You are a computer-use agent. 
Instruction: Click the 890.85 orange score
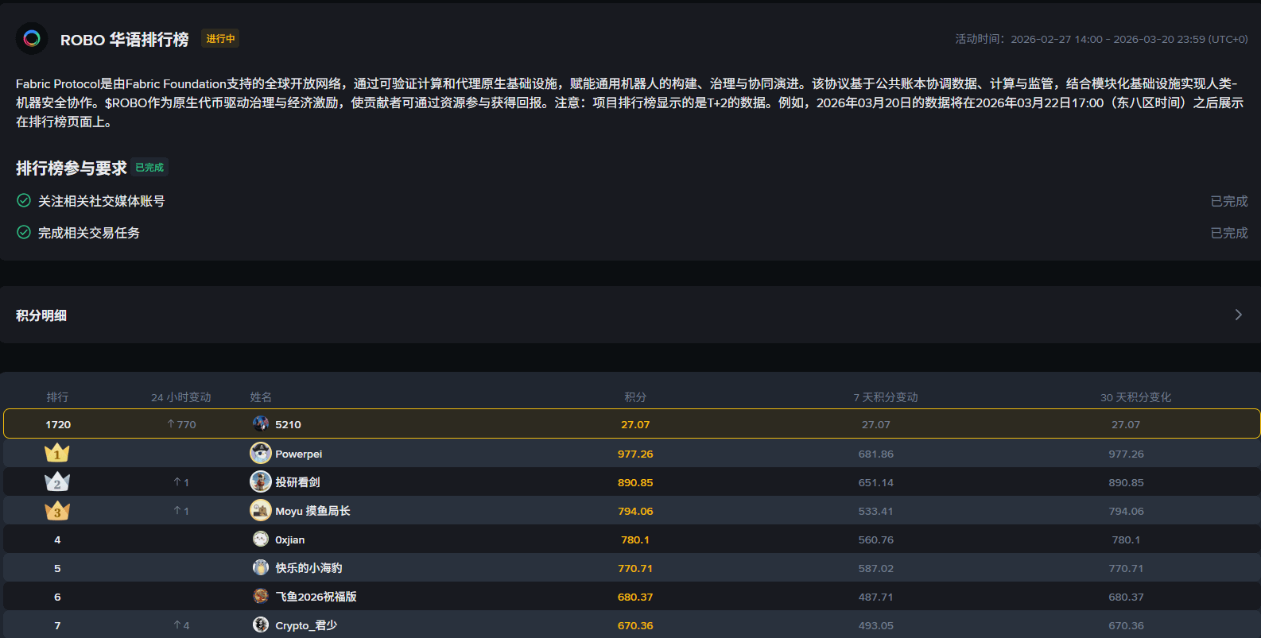pos(635,482)
